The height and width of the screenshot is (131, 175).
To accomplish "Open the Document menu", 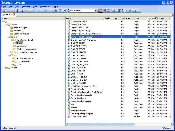I will tap(26, 7).
